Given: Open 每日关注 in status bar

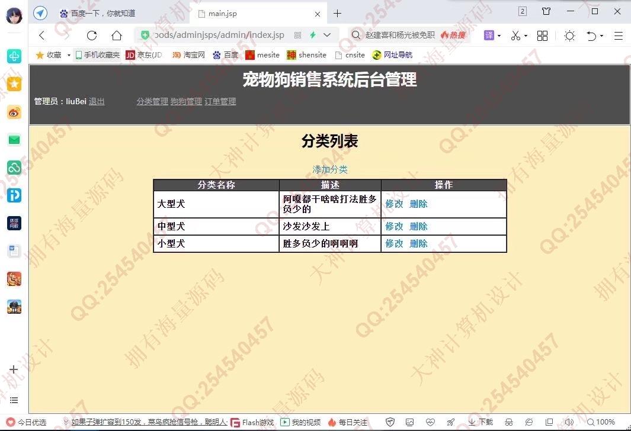Looking at the screenshot, I should pyautogui.click(x=348, y=422).
